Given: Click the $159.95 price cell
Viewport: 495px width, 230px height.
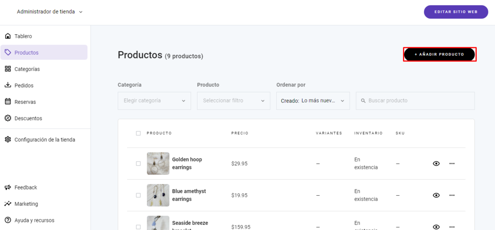Looking at the screenshot, I should tap(241, 227).
